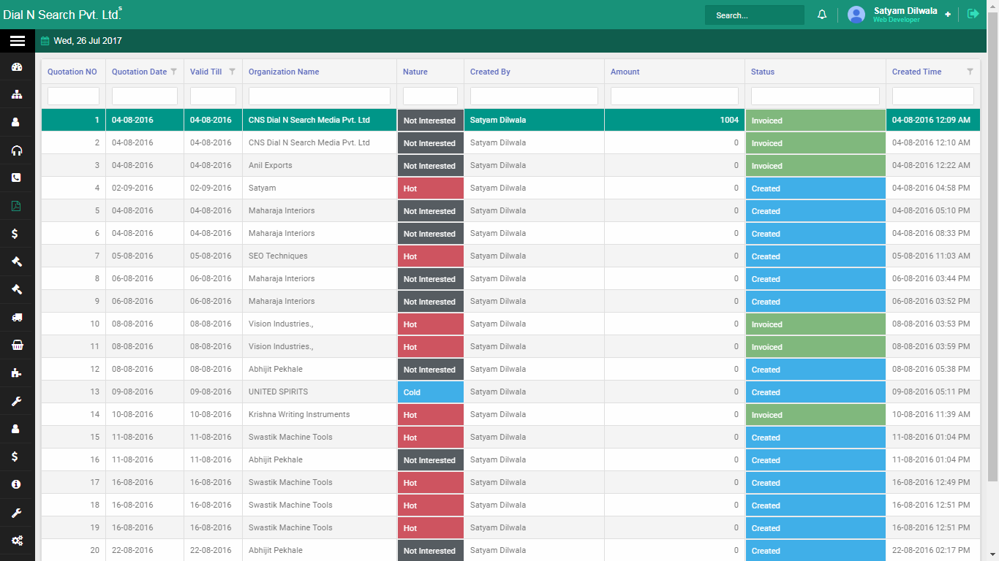Image resolution: width=999 pixels, height=561 pixels.
Task: Sort by Nature column header
Action: pos(415,72)
